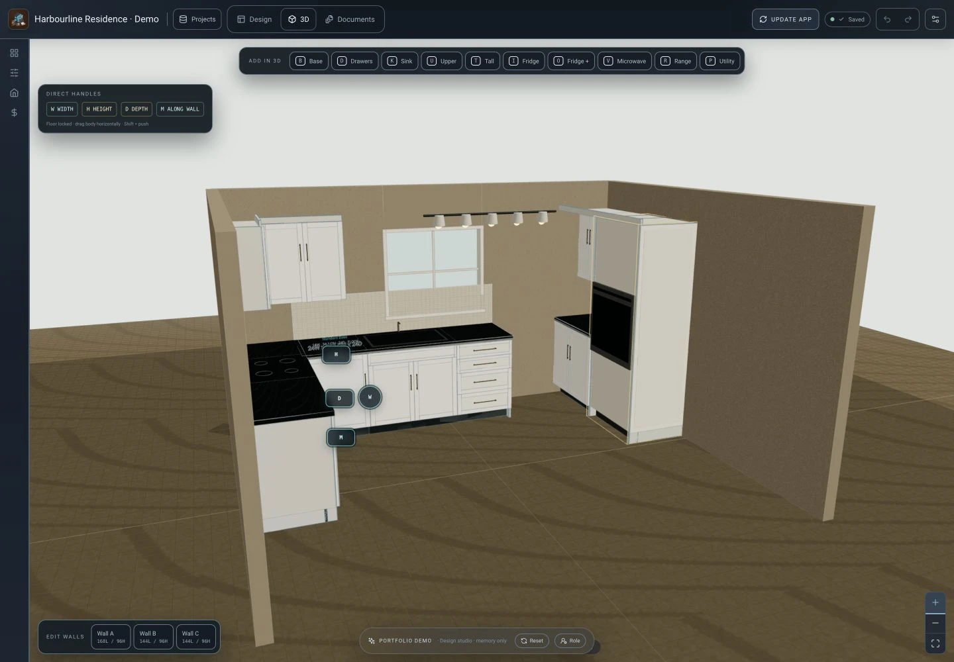Add a Utility cabinet in 3D
Image resolution: width=954 pixels, height=662 pixels.
[719, 61]
